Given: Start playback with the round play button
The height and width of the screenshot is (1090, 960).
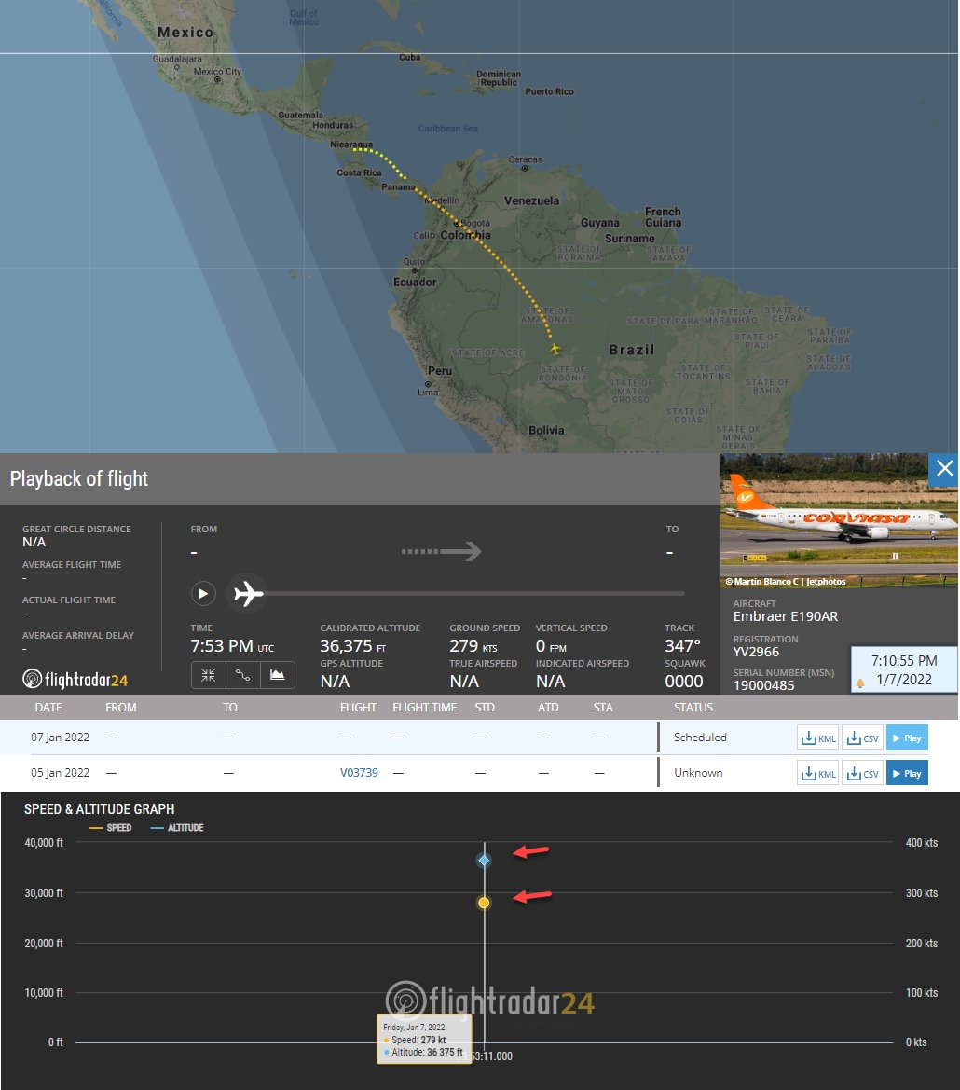Looking at the screenshot, I should [x=203, y=594].
